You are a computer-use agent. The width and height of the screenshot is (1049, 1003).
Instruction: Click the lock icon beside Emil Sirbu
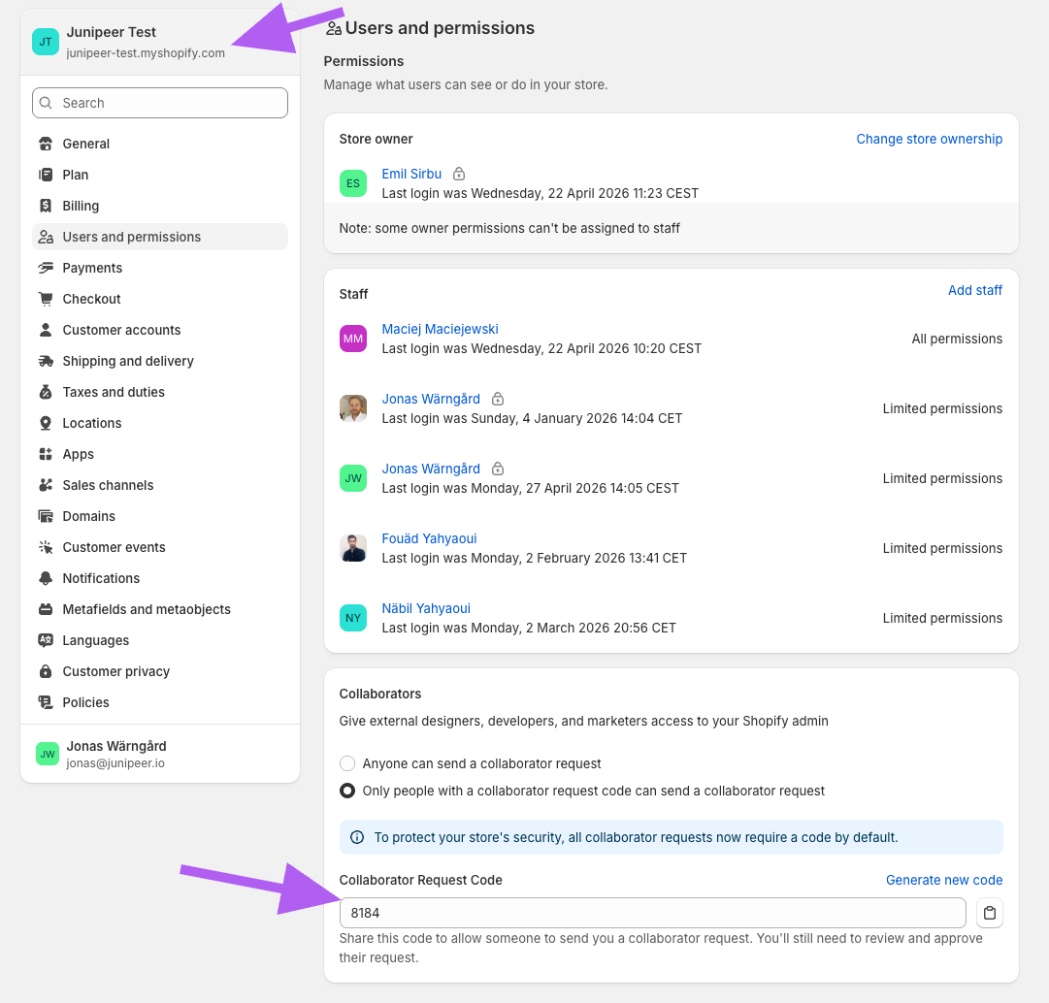459,174
